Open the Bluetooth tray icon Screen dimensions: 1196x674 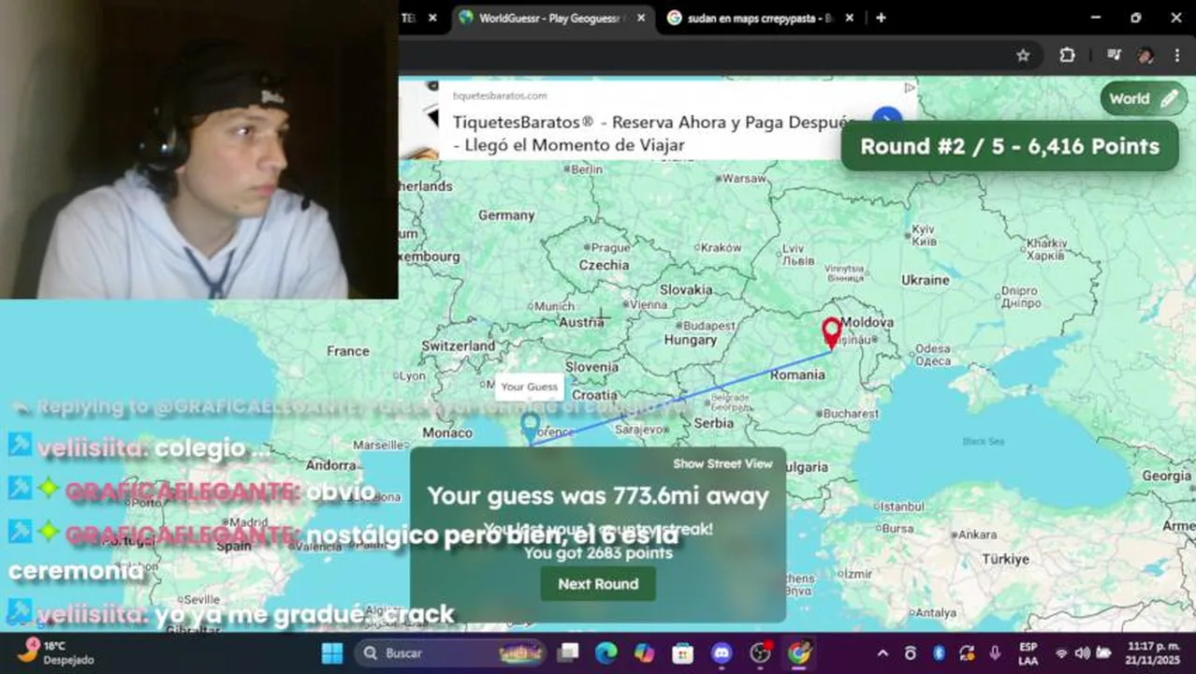(x=939, y=653)
